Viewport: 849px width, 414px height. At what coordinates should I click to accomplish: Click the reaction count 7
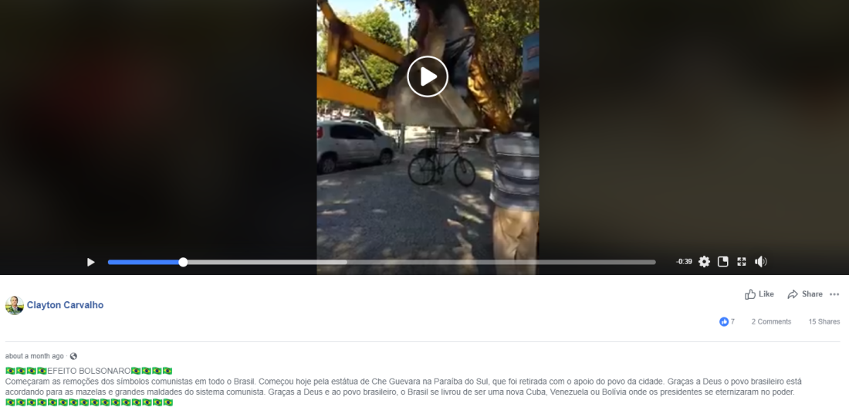732,322
